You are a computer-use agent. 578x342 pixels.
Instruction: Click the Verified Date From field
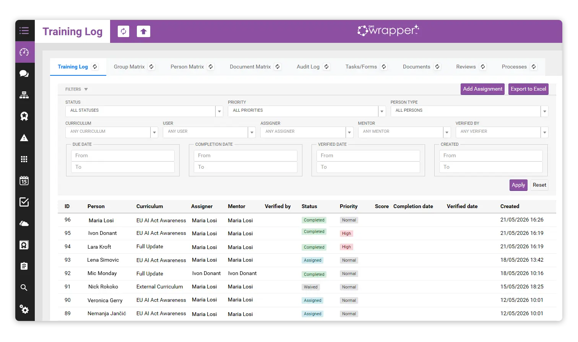point(368,156)
